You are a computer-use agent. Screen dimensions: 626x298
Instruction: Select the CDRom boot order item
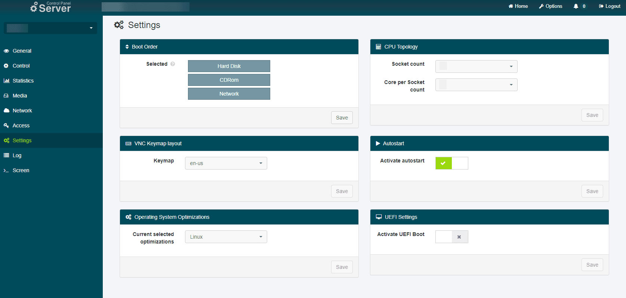tap(229, 80)
